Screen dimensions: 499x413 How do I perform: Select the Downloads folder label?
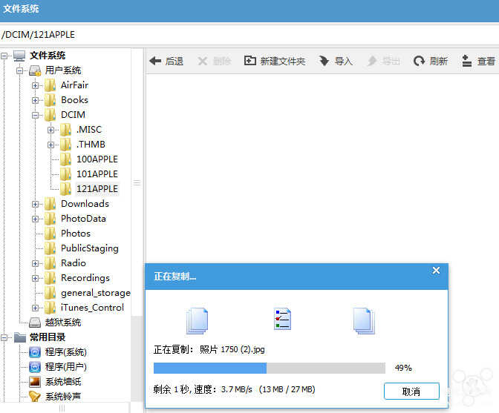point(85,204)
